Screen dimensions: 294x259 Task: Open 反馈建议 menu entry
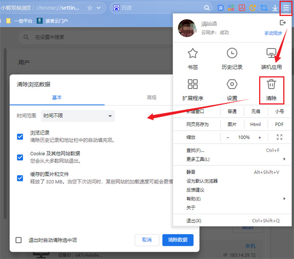[232, 190]
